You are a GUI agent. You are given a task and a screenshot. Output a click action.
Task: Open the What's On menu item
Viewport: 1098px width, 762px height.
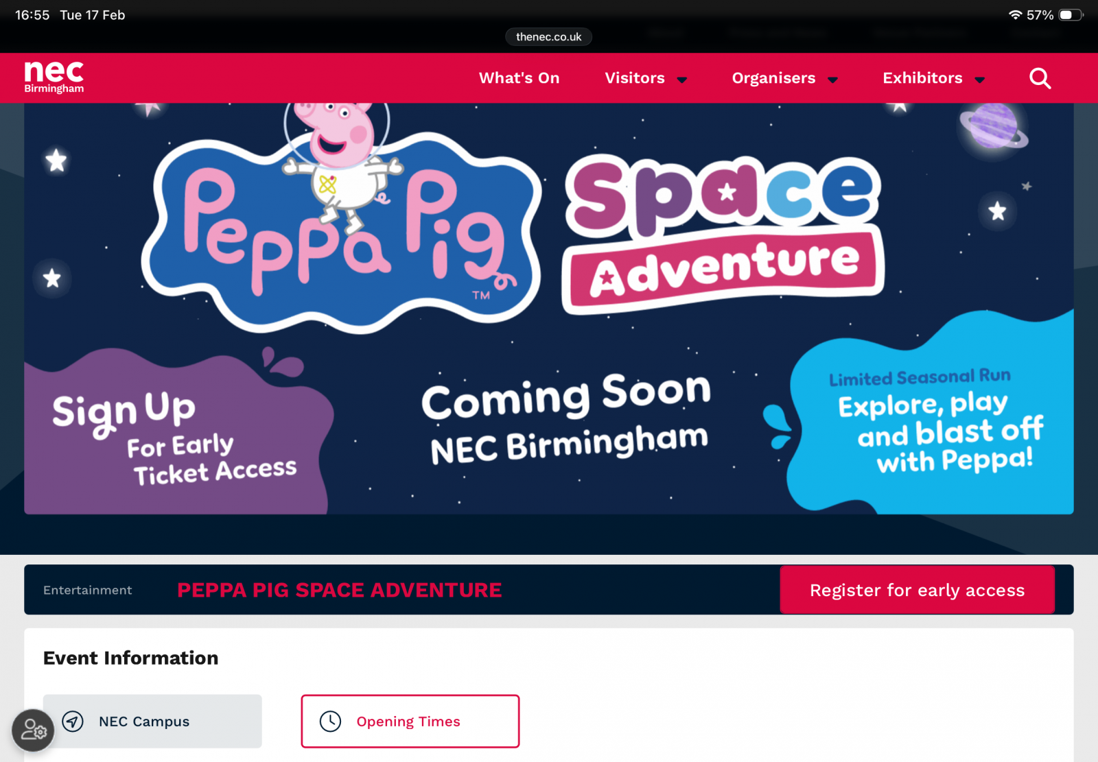tap(519, 78)
